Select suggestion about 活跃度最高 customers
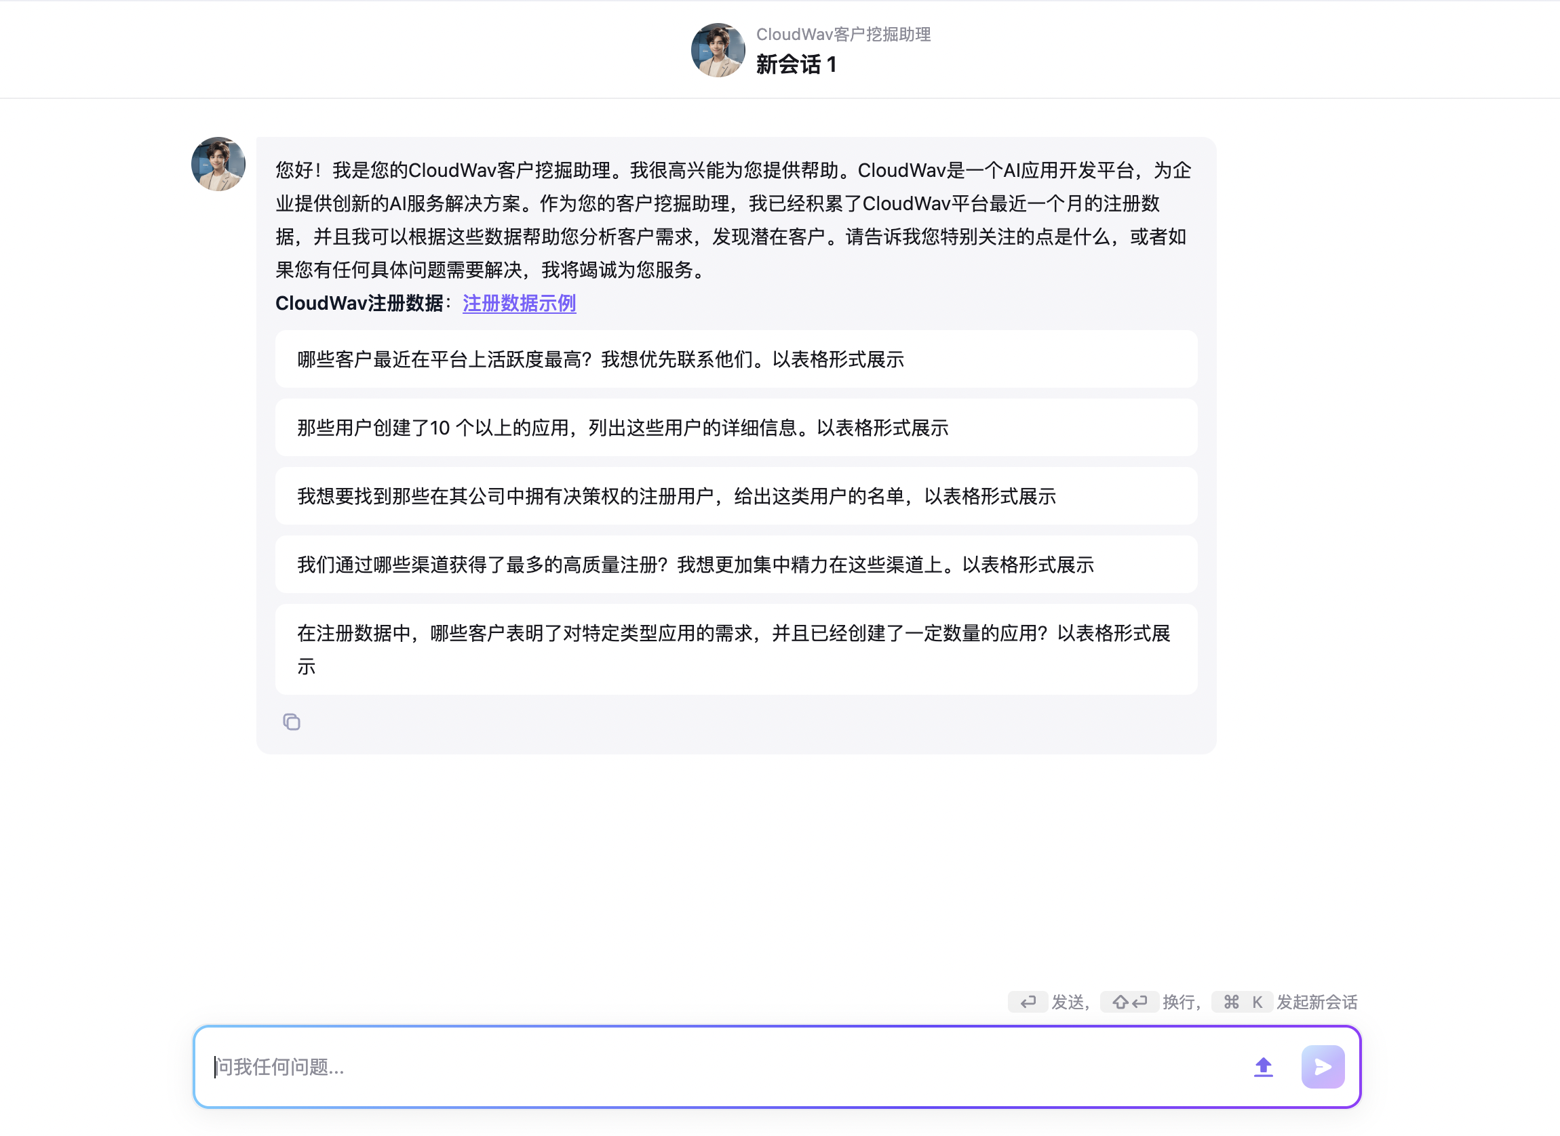Screen dimensions: 1560x1136 (737, 359)
